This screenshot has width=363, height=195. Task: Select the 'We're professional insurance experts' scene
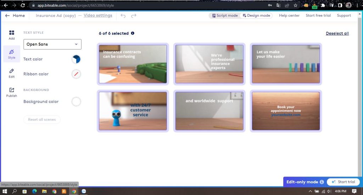click(209, 64)
